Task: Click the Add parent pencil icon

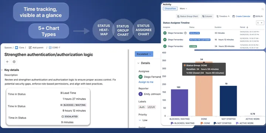Action: pyautogui.click(x=30, y=48)
